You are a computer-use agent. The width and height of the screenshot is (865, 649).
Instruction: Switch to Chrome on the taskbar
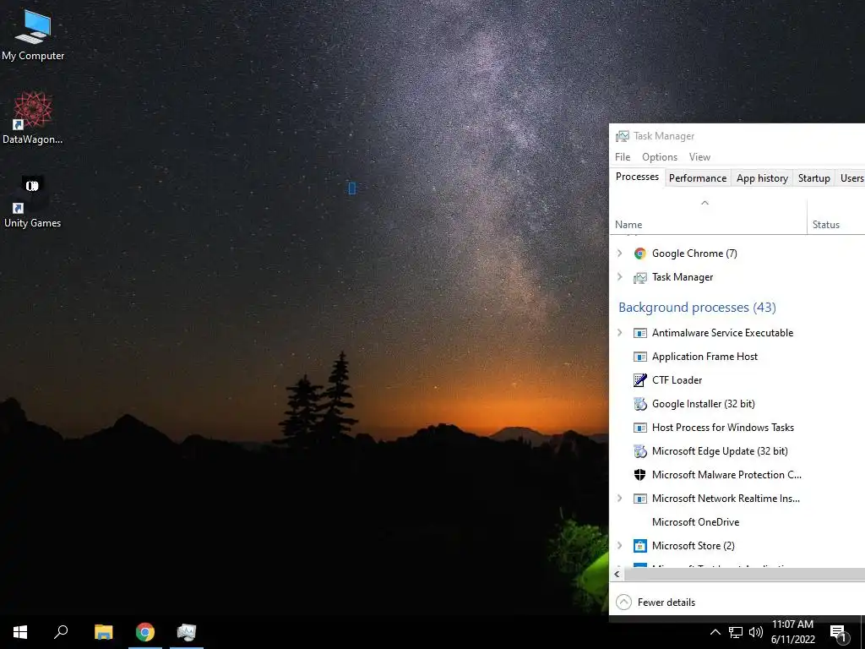click(145, 632)
